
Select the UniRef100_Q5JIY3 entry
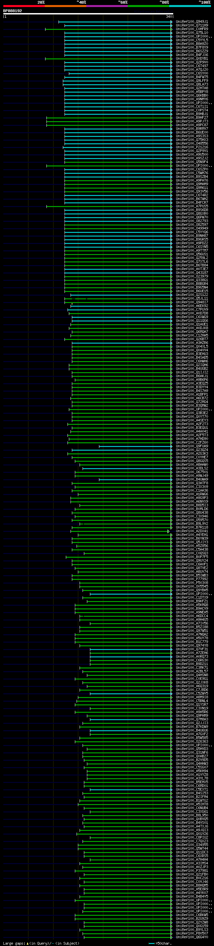click(x=192, y=542)
